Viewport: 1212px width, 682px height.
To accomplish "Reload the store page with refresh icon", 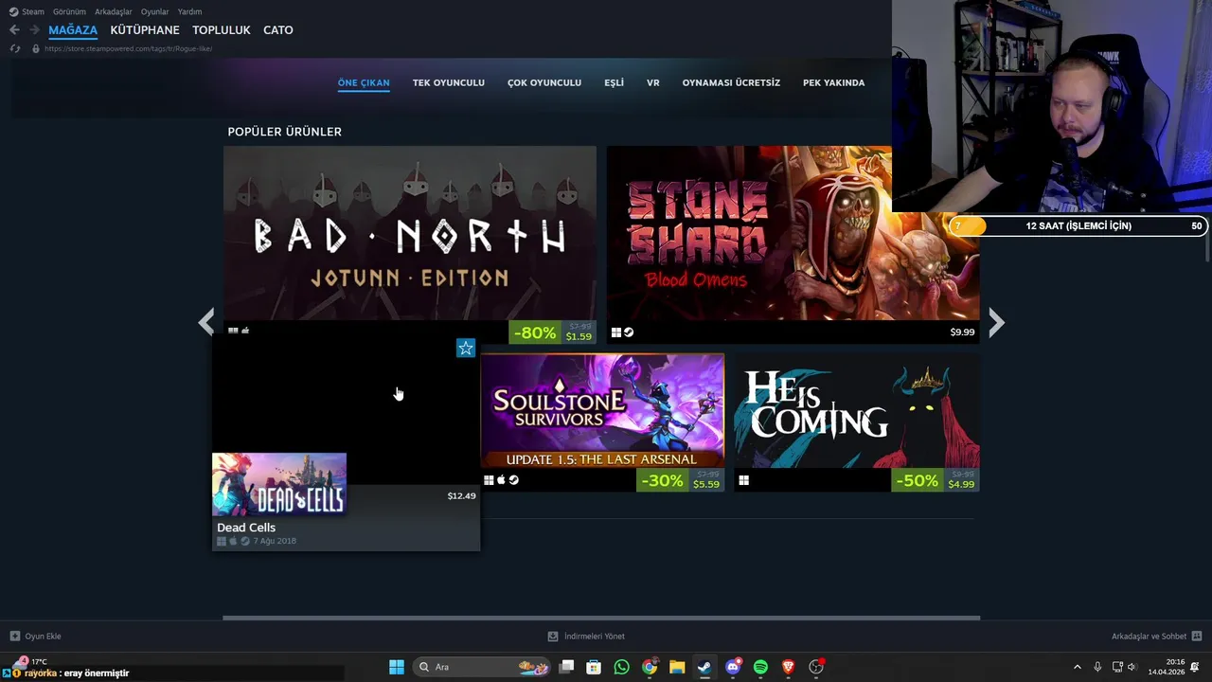I will point(14,48).
